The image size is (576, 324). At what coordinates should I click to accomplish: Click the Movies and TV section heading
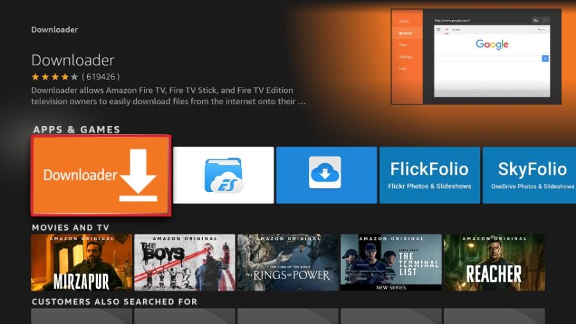coord(70,227)
